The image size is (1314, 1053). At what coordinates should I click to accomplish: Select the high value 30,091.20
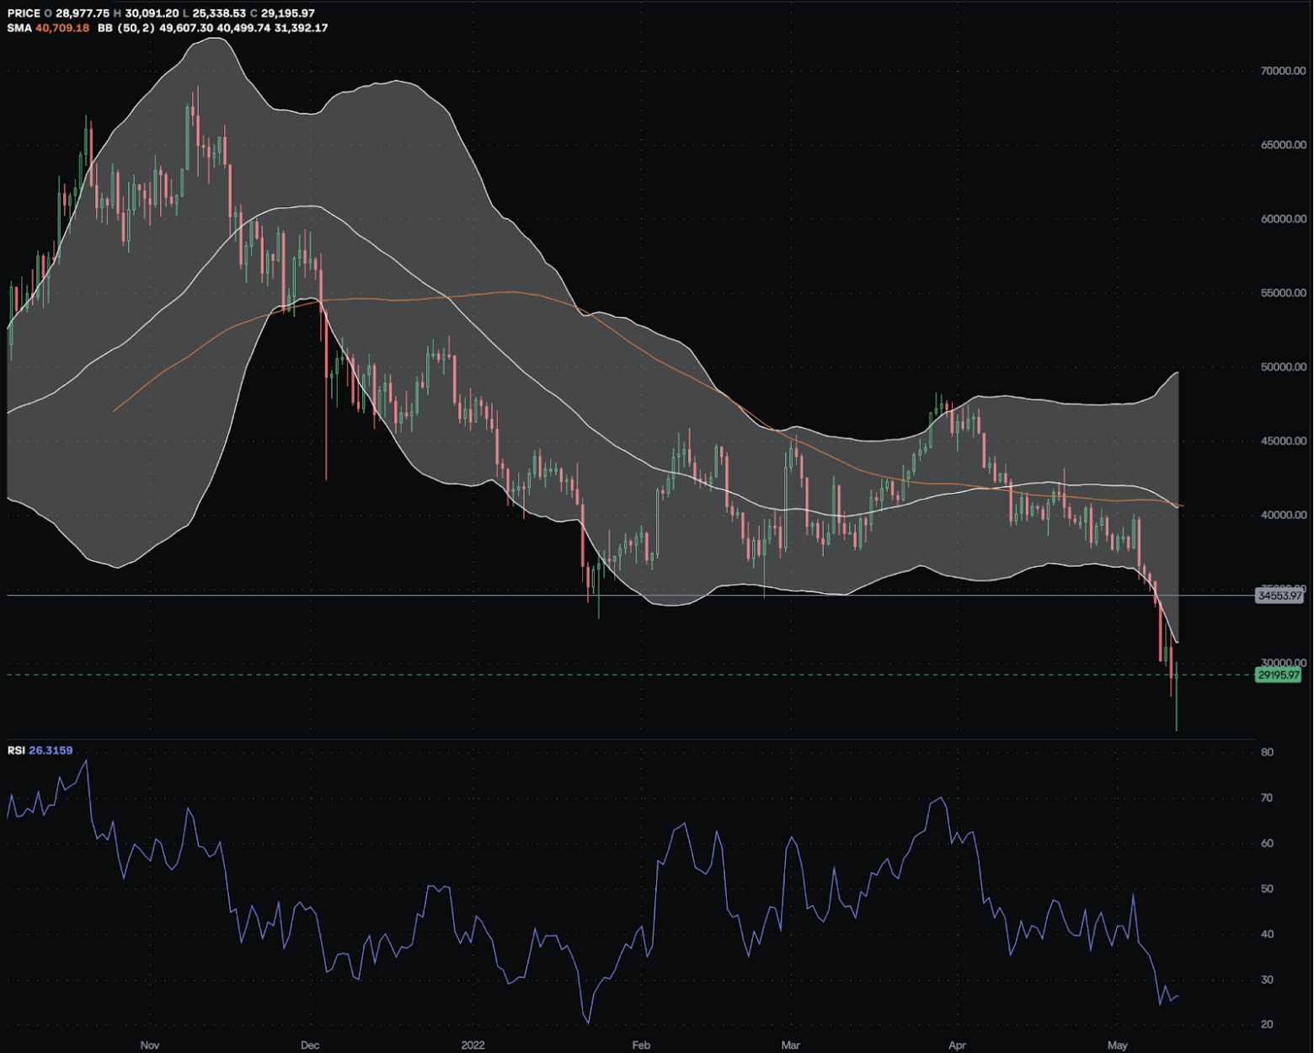pyautogui.click(x=151, y=13)
